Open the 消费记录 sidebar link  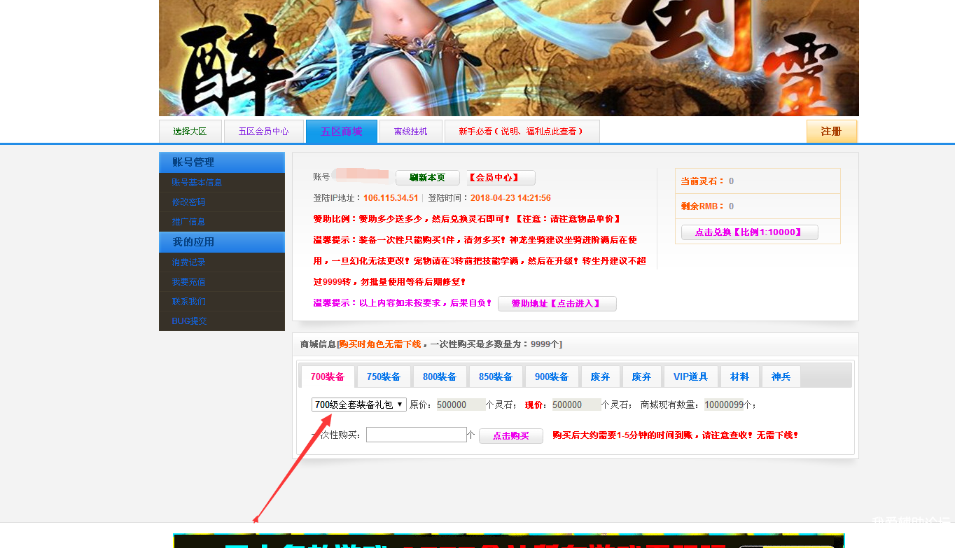[189, 262]
